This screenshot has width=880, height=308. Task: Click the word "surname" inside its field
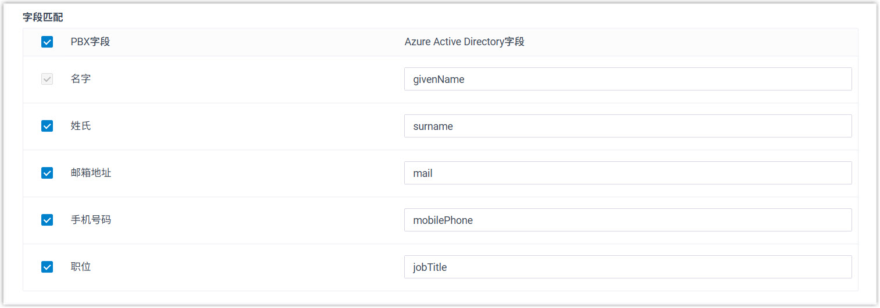(x=433, y=126)
